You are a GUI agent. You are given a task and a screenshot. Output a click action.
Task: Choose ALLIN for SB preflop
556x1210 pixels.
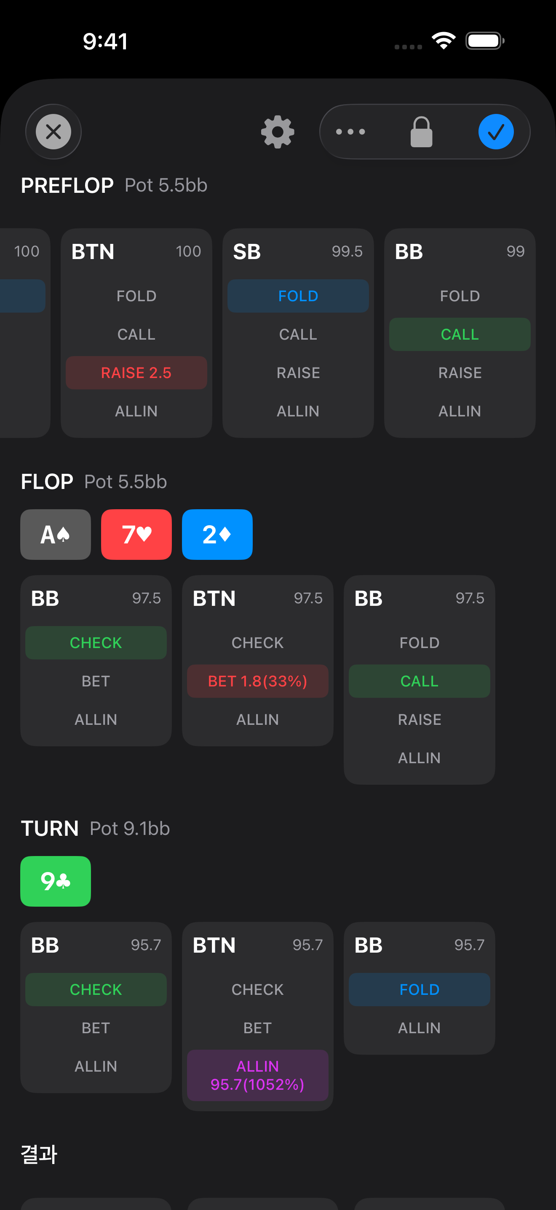tap(298, 411)
